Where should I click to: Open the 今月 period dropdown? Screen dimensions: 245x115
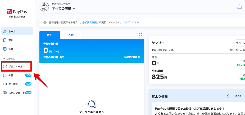coord(239,43)
